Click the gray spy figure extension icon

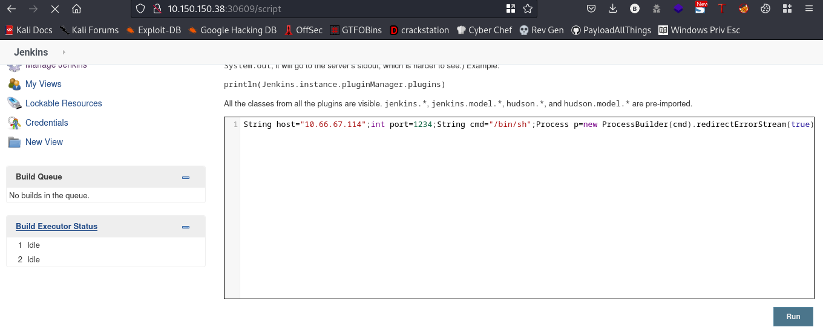click(x=657, y=8)
